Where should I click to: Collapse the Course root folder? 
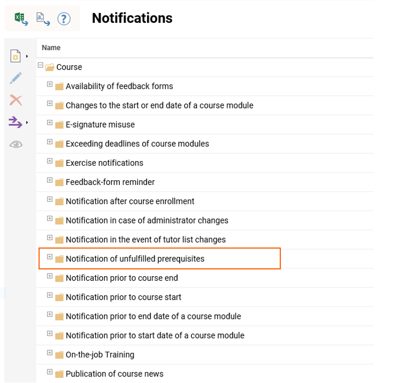tap(40, 66)
